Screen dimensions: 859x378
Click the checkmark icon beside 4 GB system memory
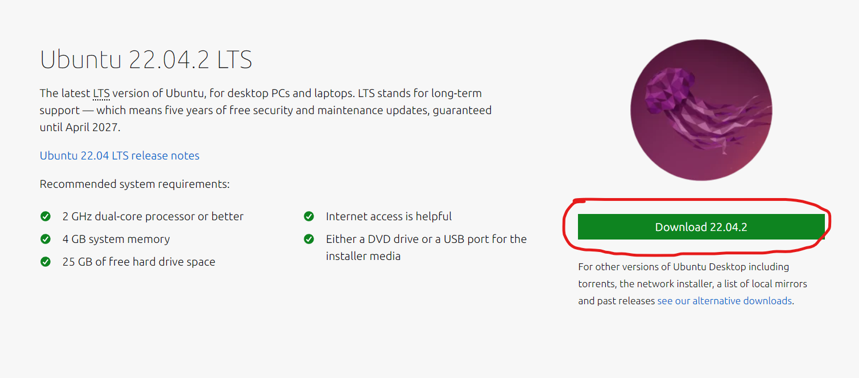pos(46,239)
